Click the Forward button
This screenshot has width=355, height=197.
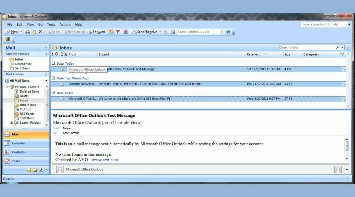96,32
